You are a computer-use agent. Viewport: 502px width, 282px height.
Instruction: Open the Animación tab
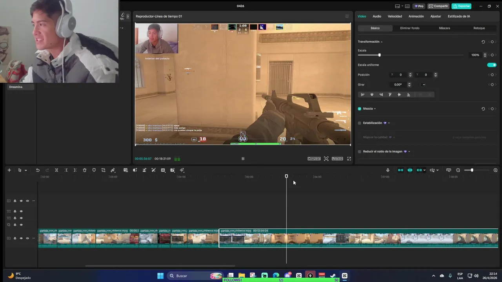coord(416,16)
